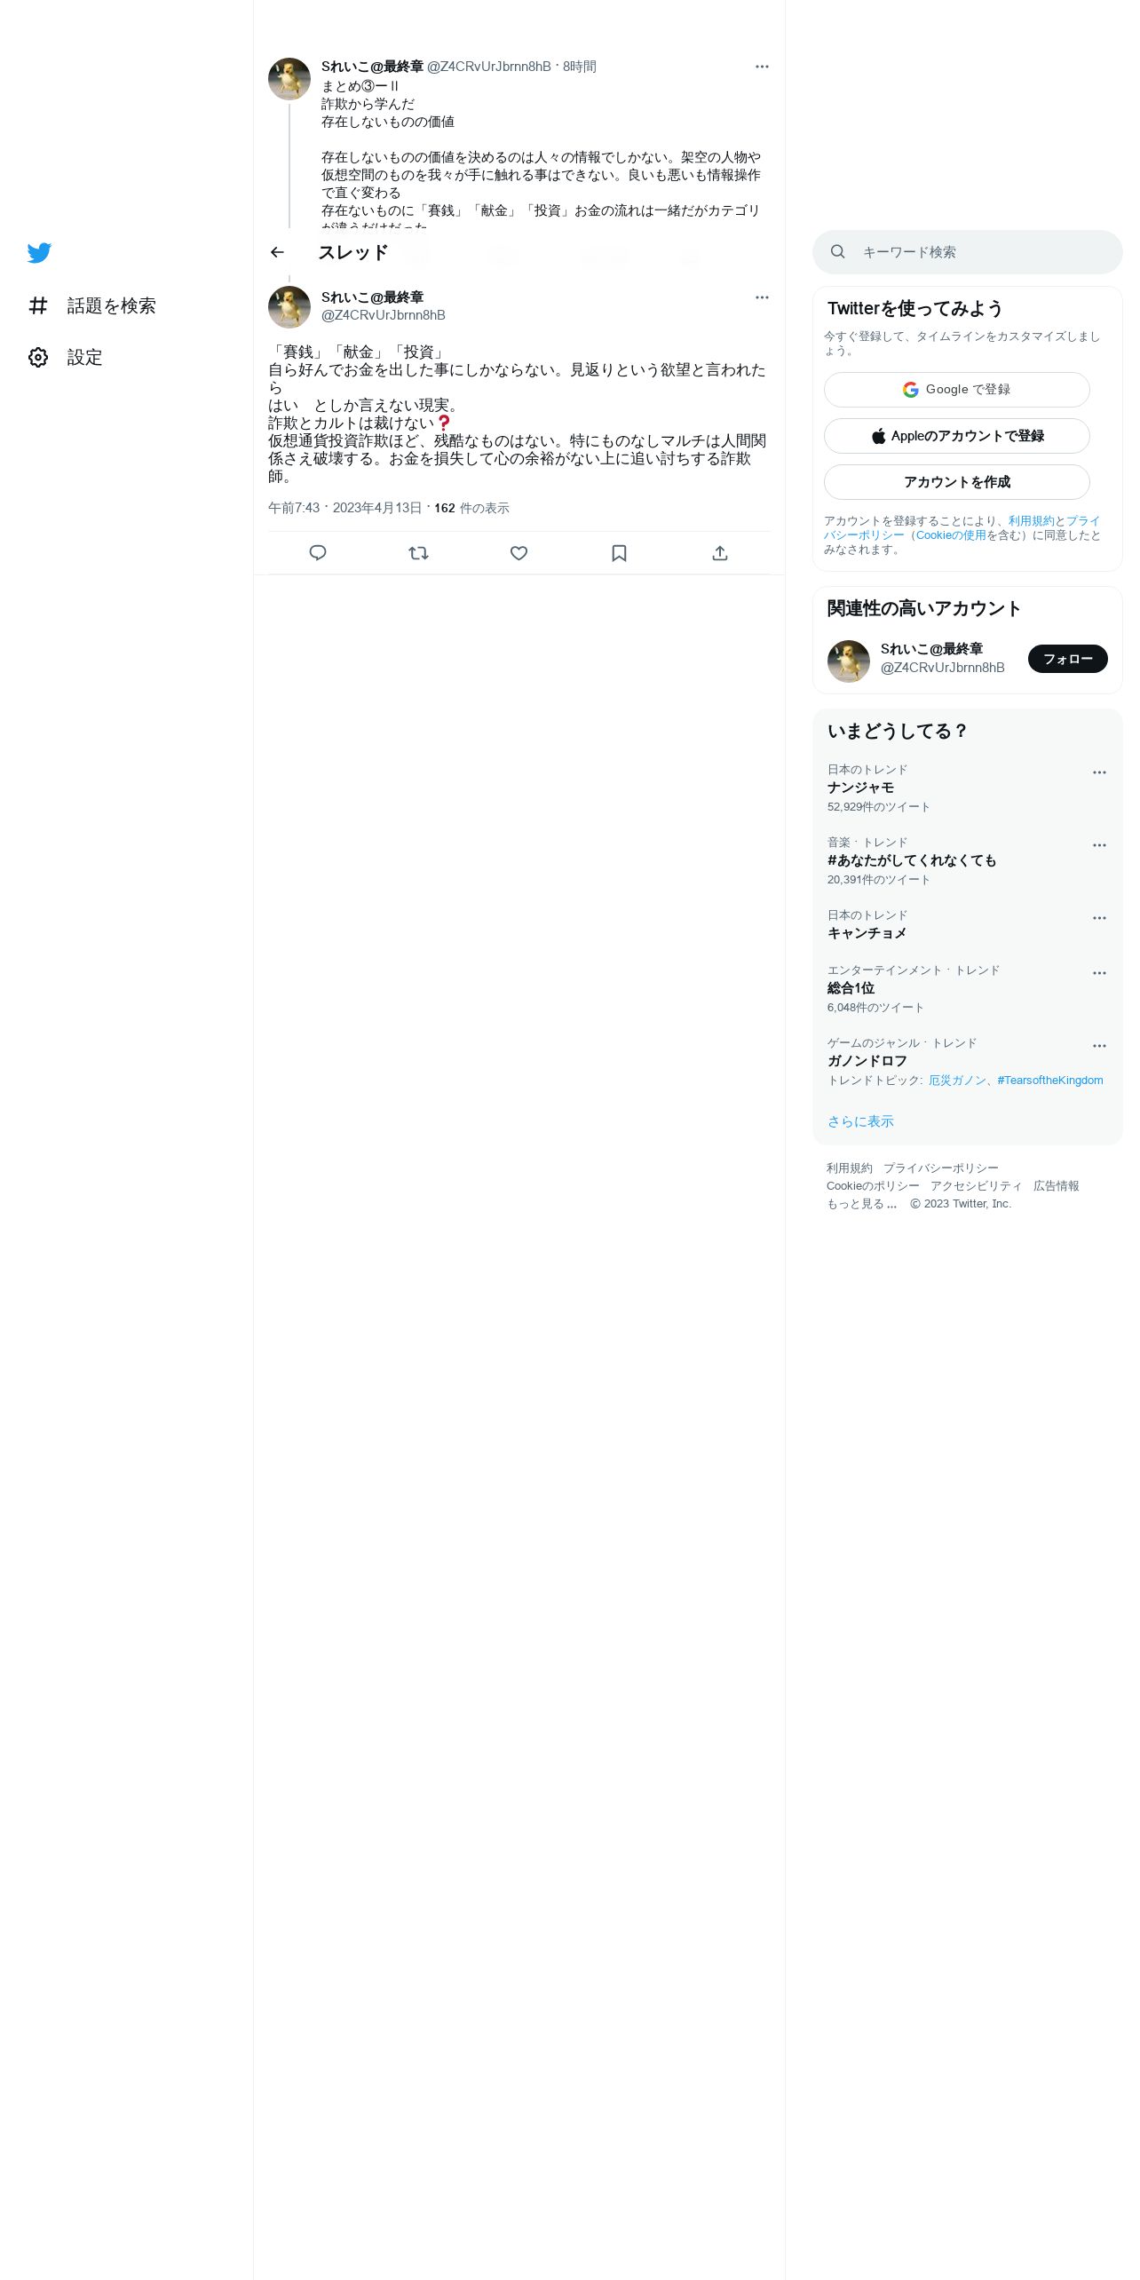Click the retweet icon under the tweet

point(418,553)
